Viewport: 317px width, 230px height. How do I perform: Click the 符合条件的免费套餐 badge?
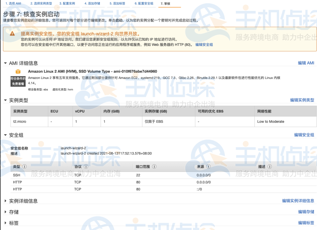click(x=18, y=81)
